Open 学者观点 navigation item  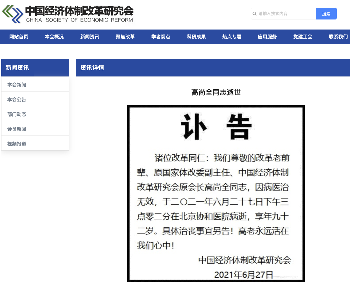pyautogui.click(x=161, y=37)
